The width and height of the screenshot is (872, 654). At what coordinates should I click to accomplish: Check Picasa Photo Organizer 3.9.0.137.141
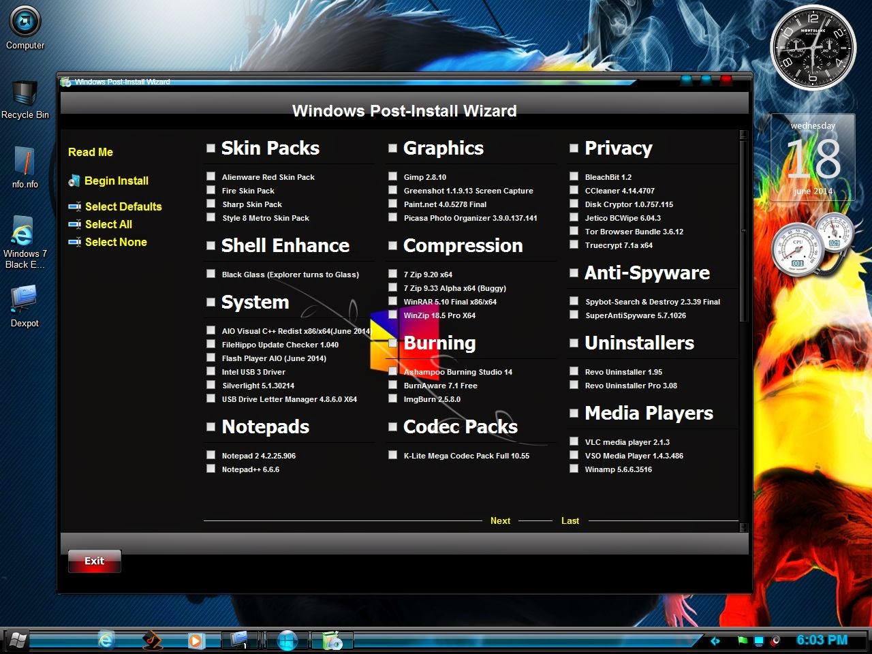(393, 217)
